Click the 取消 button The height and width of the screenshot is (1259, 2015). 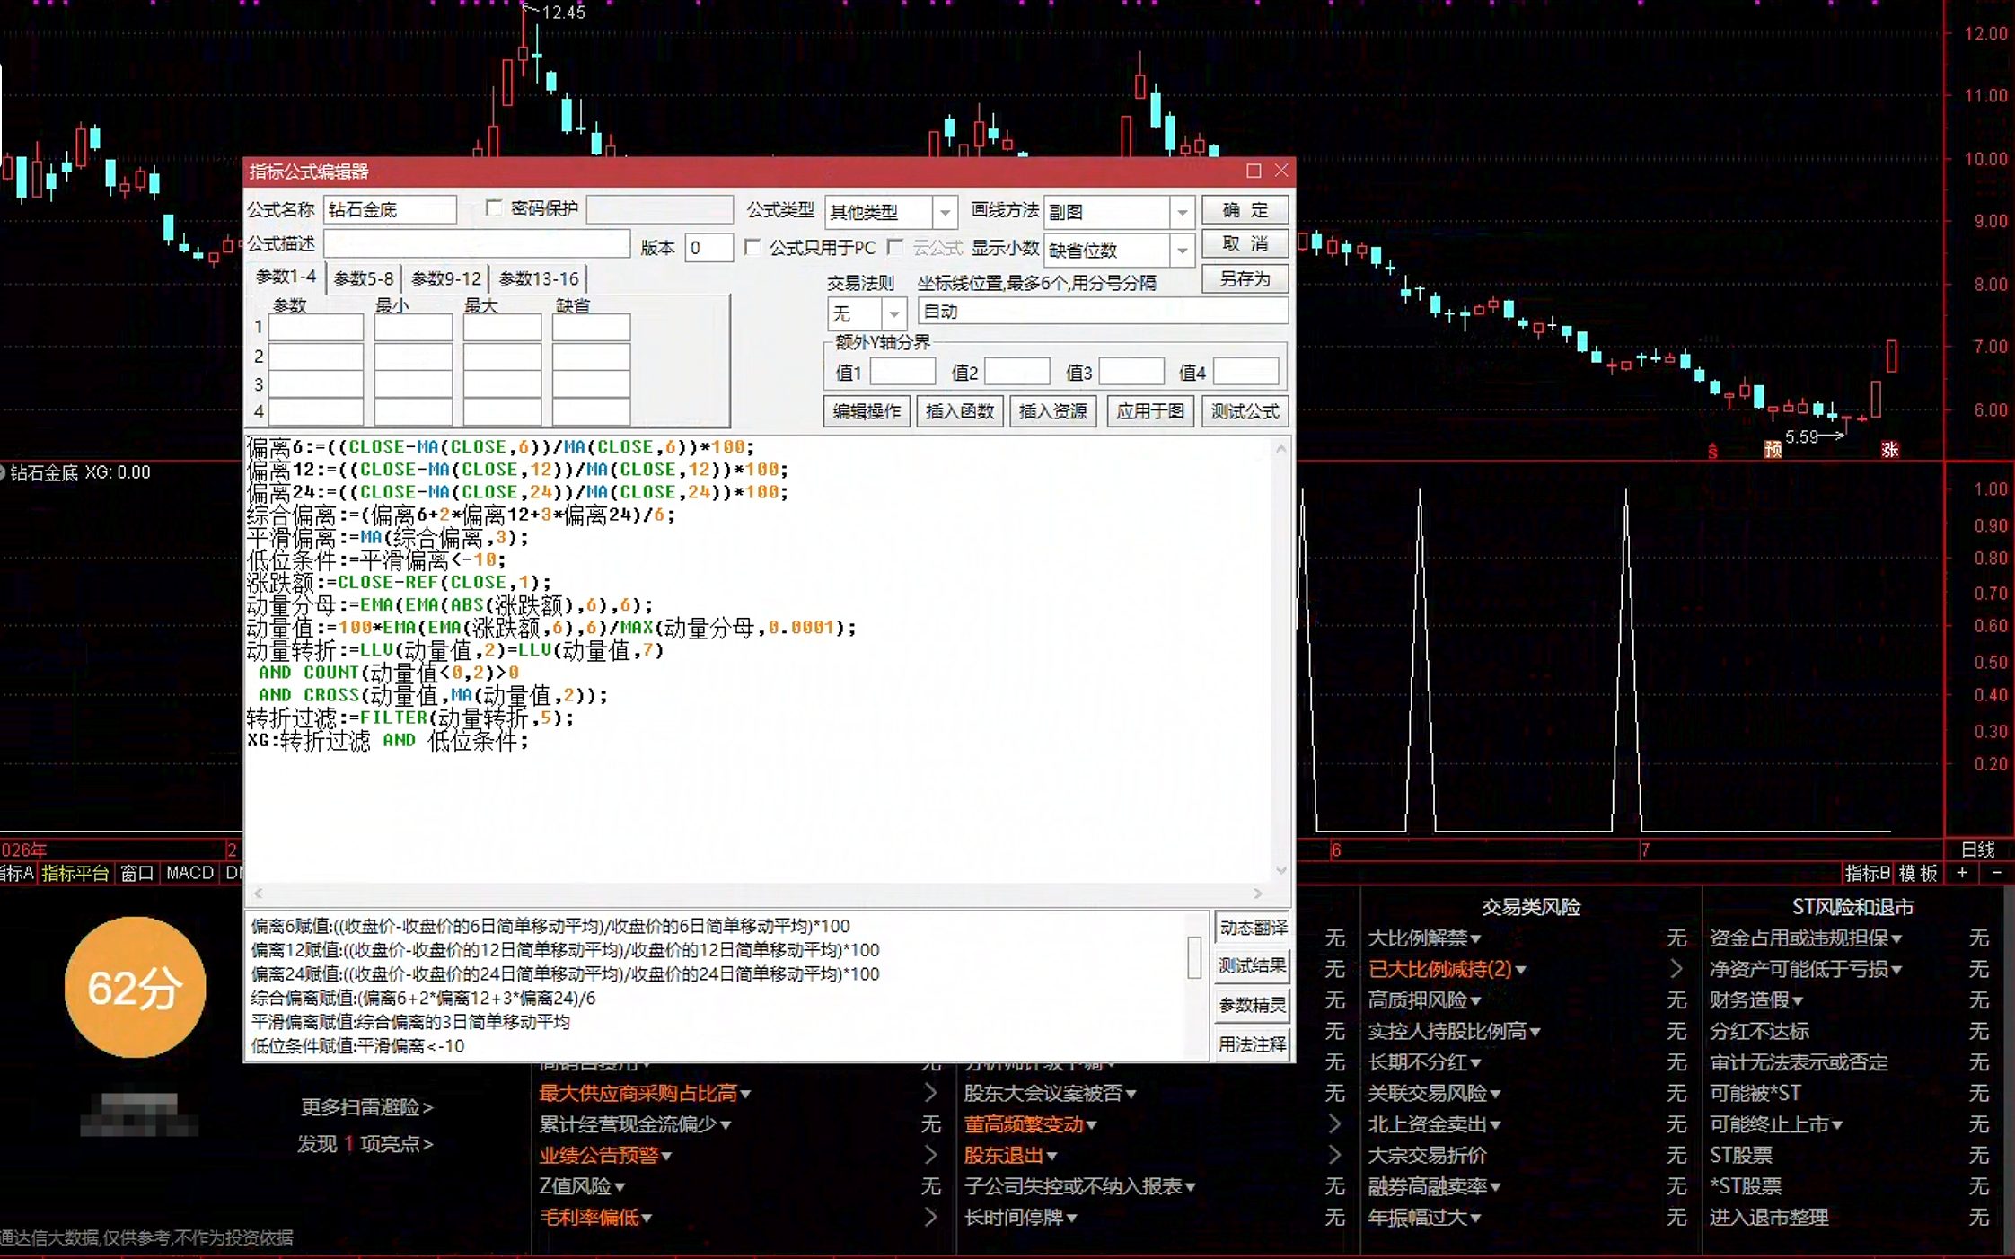pos(1245,244)
